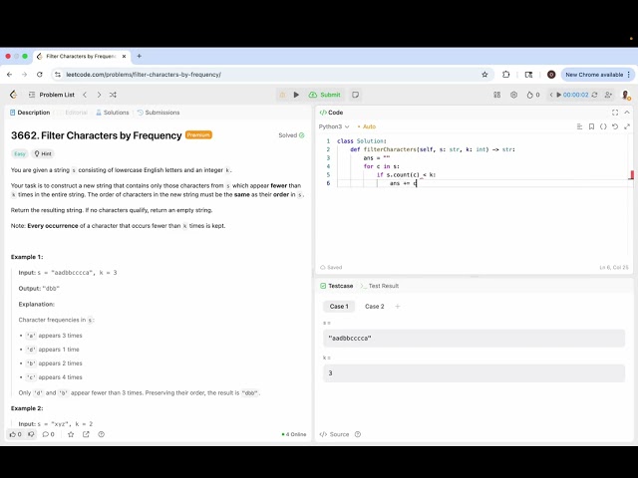Screen dimensions: 638x478
Task: Open the Python3 language dropdown
Action: pyautogui.click(x=334, y=126)
